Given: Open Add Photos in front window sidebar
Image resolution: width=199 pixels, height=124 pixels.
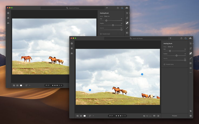Looking at the screenshot, I should pyautogui.click(x=72, y=43).
